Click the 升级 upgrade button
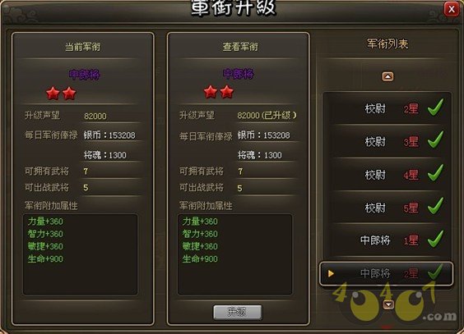Image resolution: width=464 pixels, height=334 pixels. 238,312
